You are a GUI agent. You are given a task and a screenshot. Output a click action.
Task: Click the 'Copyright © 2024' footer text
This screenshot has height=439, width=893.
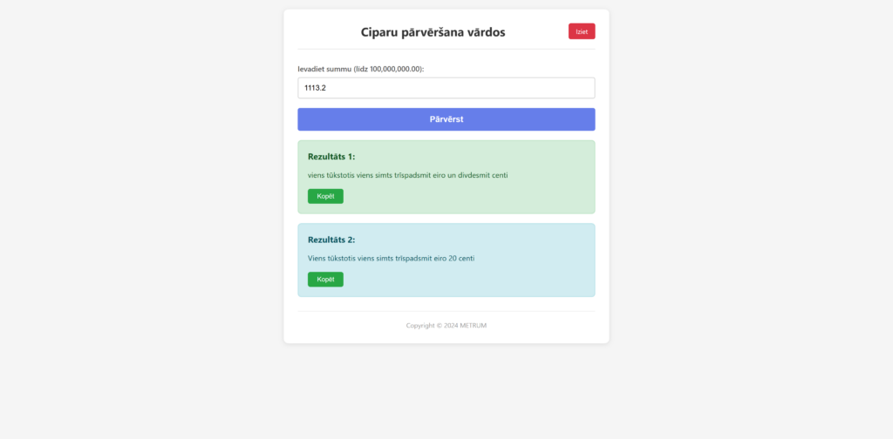(x=432, y=326)
